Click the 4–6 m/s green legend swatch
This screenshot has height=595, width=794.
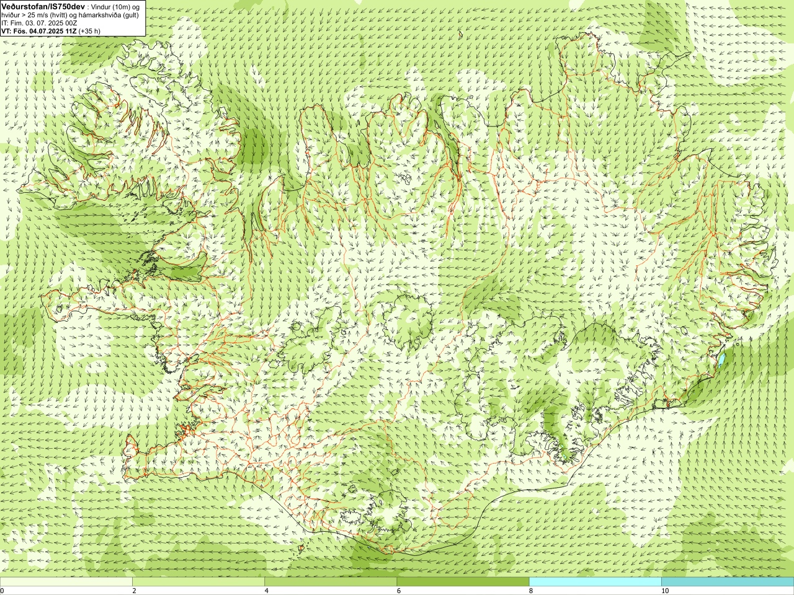[331, 582]
